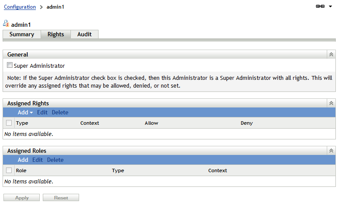Viewport: 338px width, 205px height.
Task: Switch to the Audit tab
Action: point(84,35)
